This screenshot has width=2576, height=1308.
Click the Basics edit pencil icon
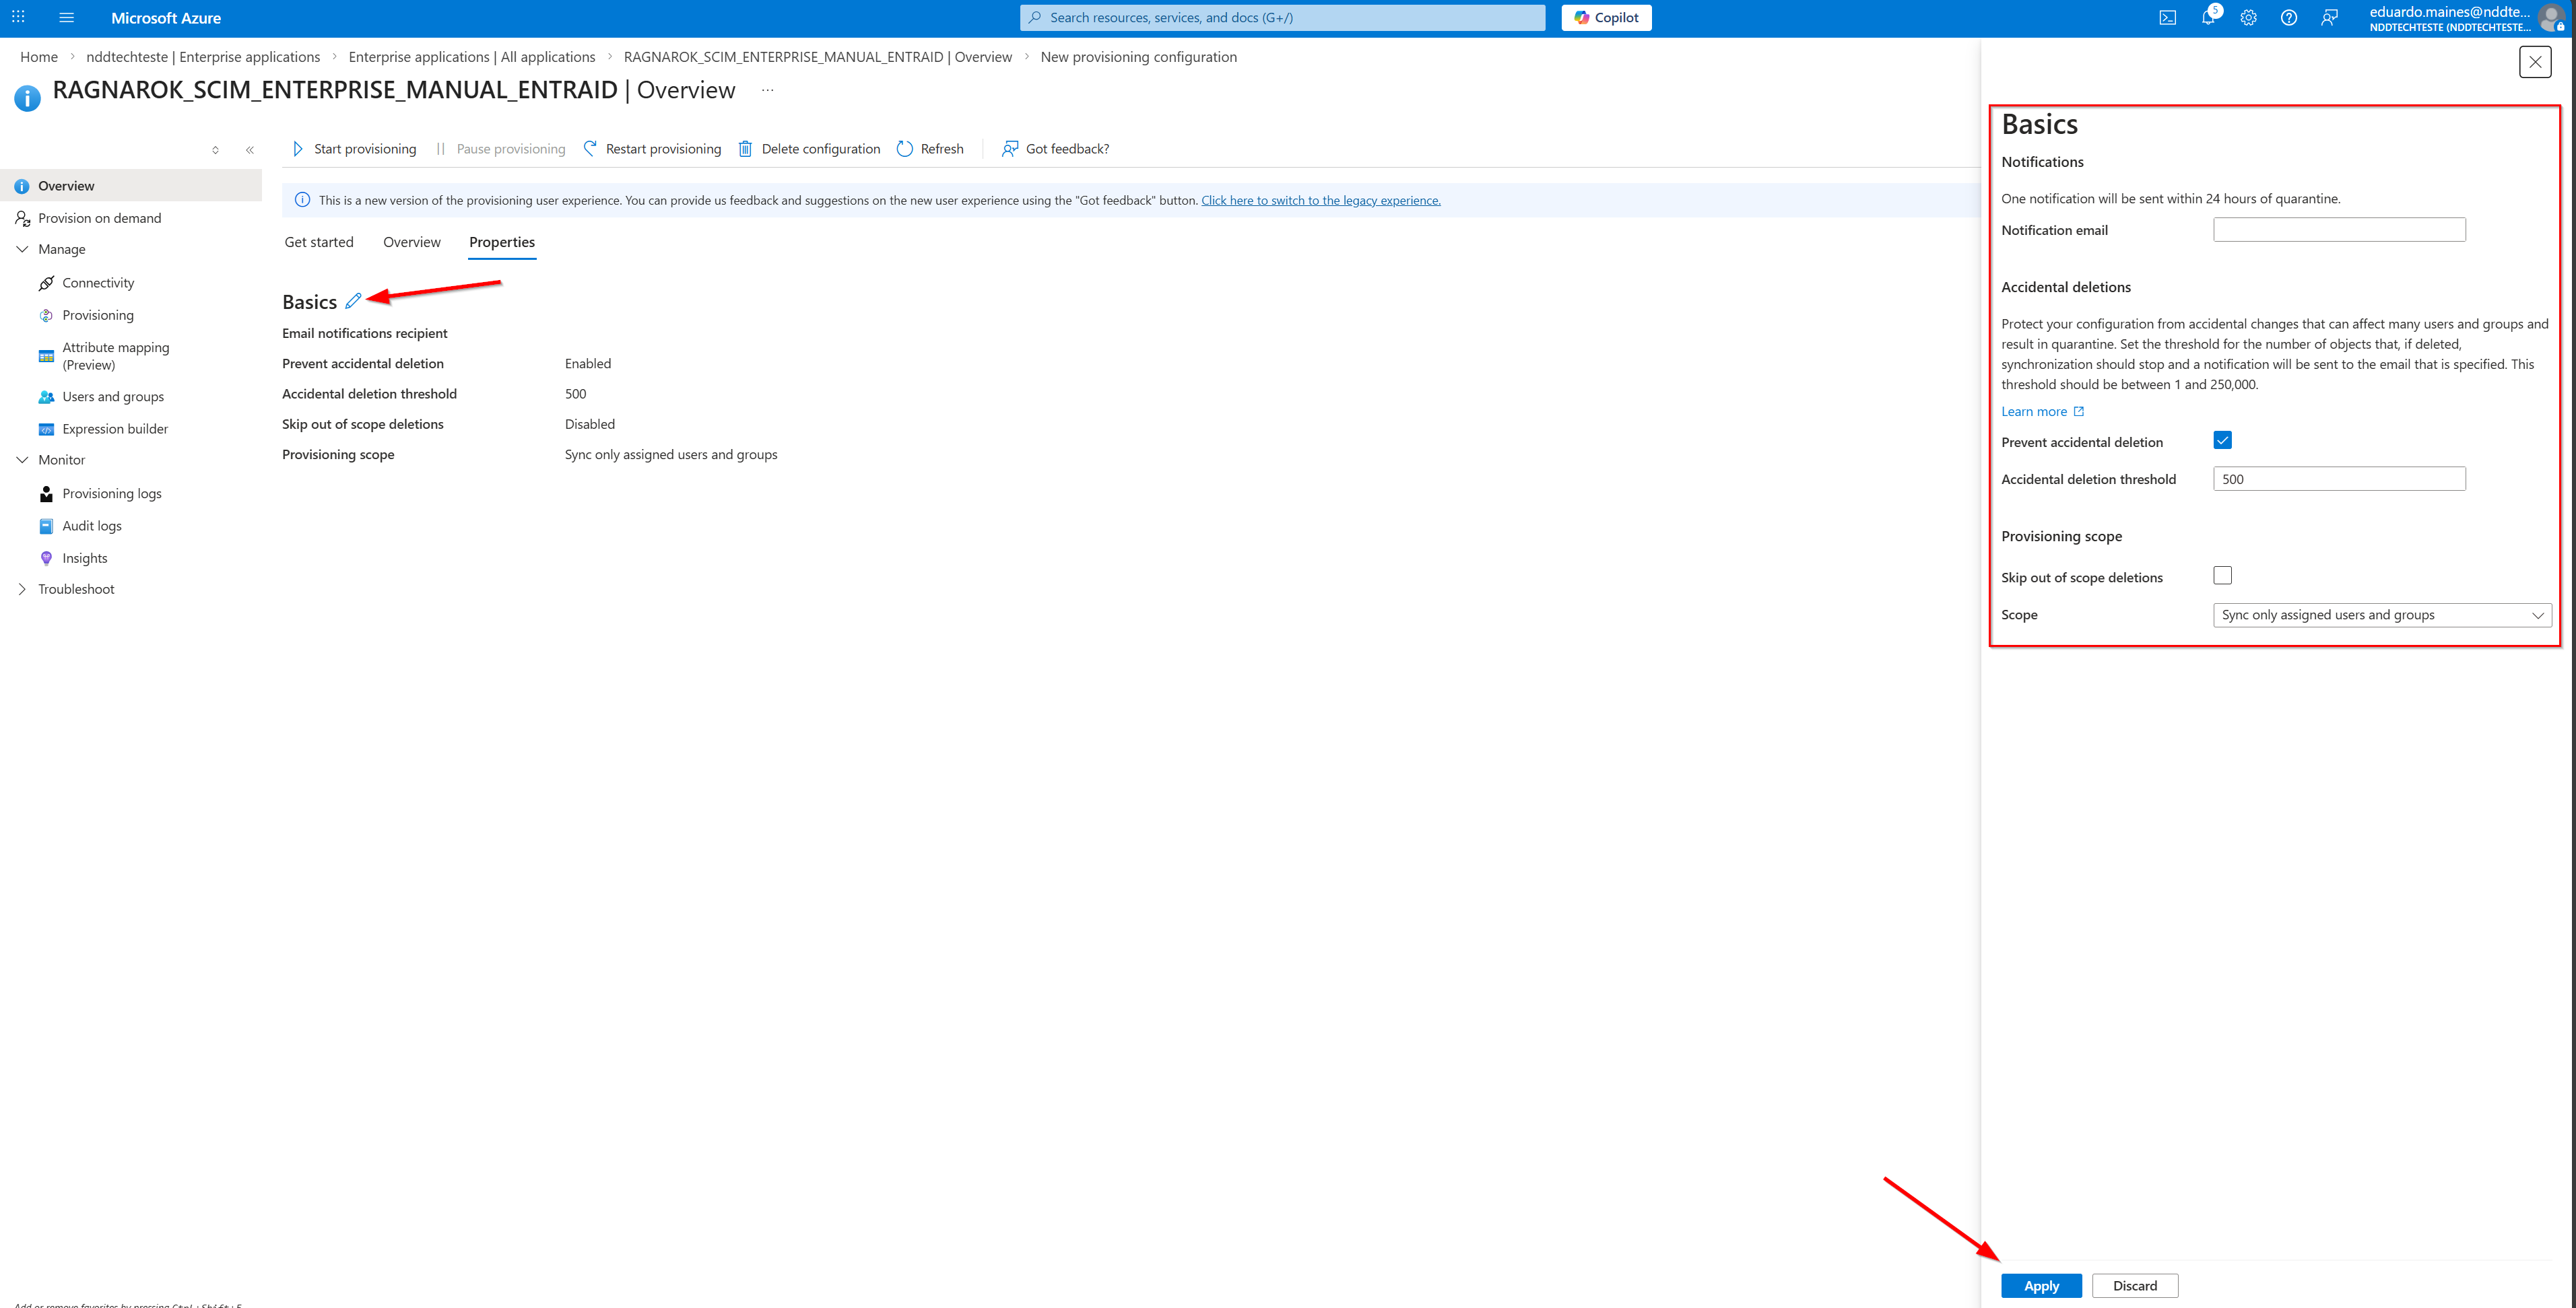(x=353, y=301)
